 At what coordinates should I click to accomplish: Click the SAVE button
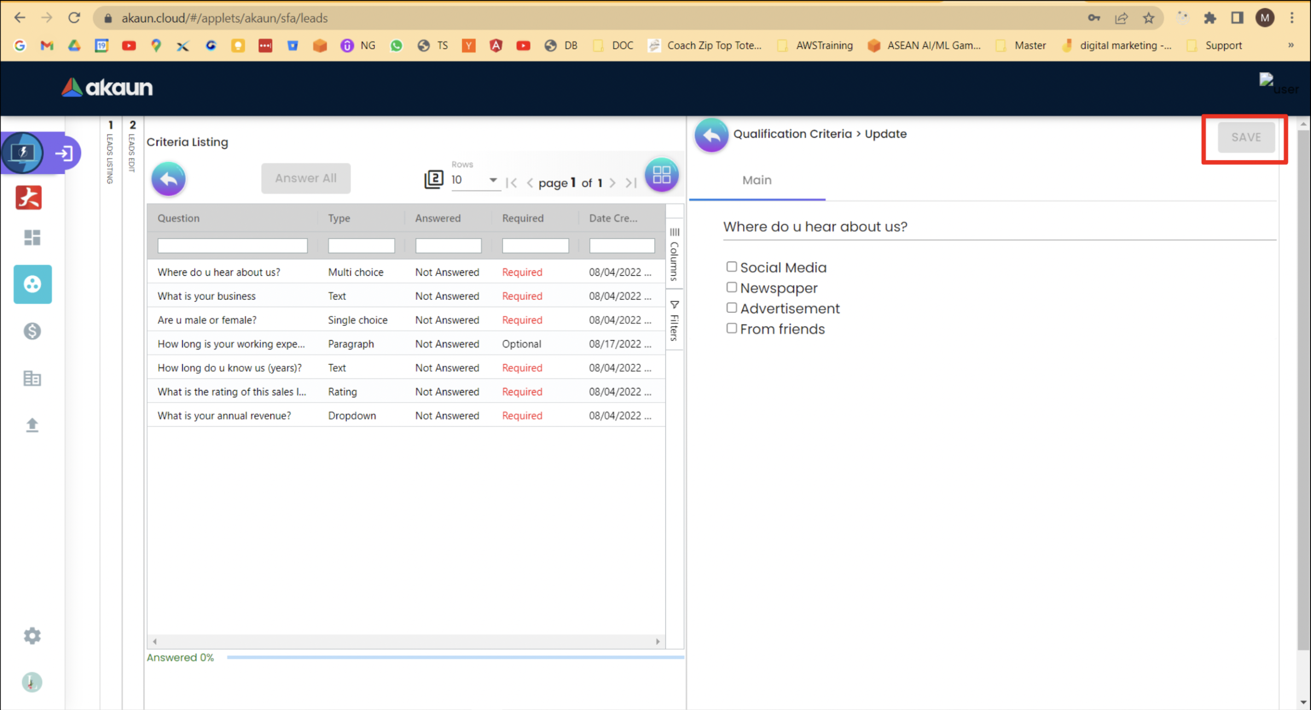[x=1245, y=137]
